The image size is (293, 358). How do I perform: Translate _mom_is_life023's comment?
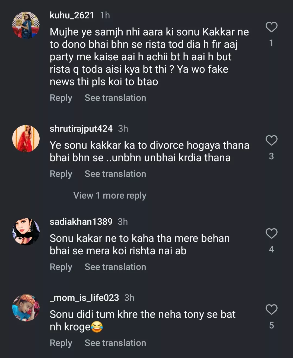click(x=115, y=343)
